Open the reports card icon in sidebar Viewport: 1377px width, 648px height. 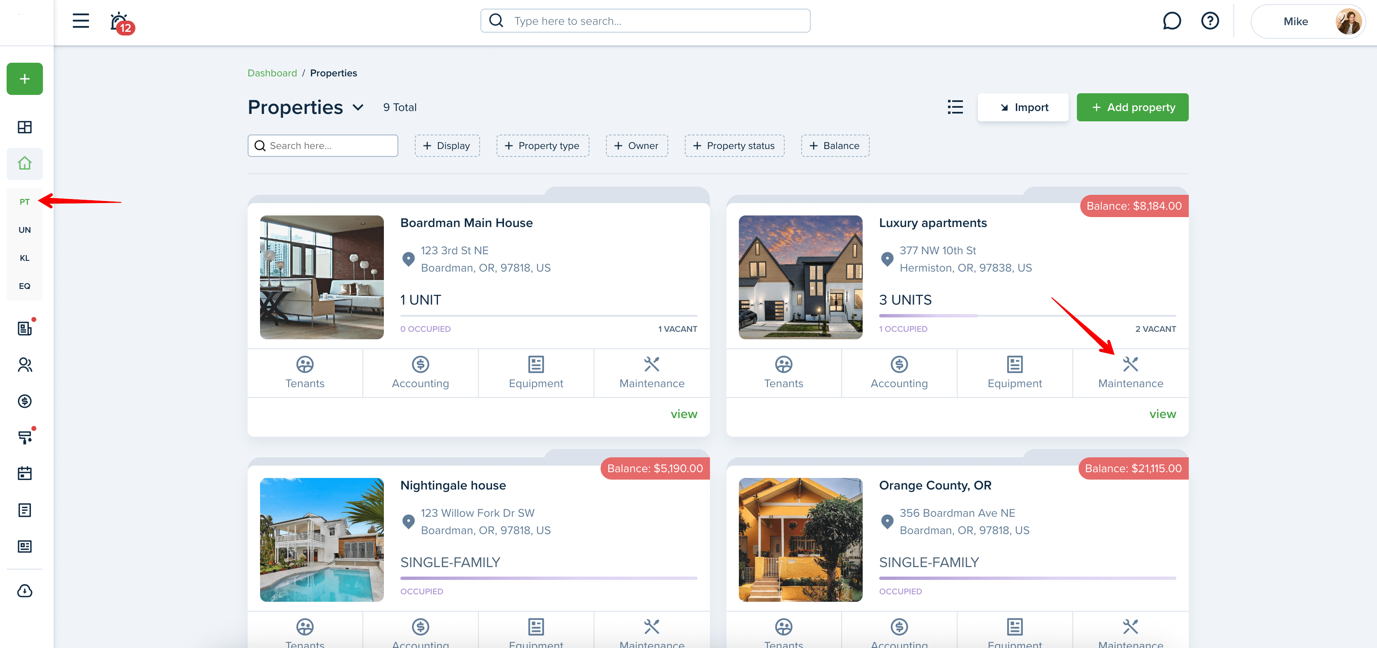point(25,546)
